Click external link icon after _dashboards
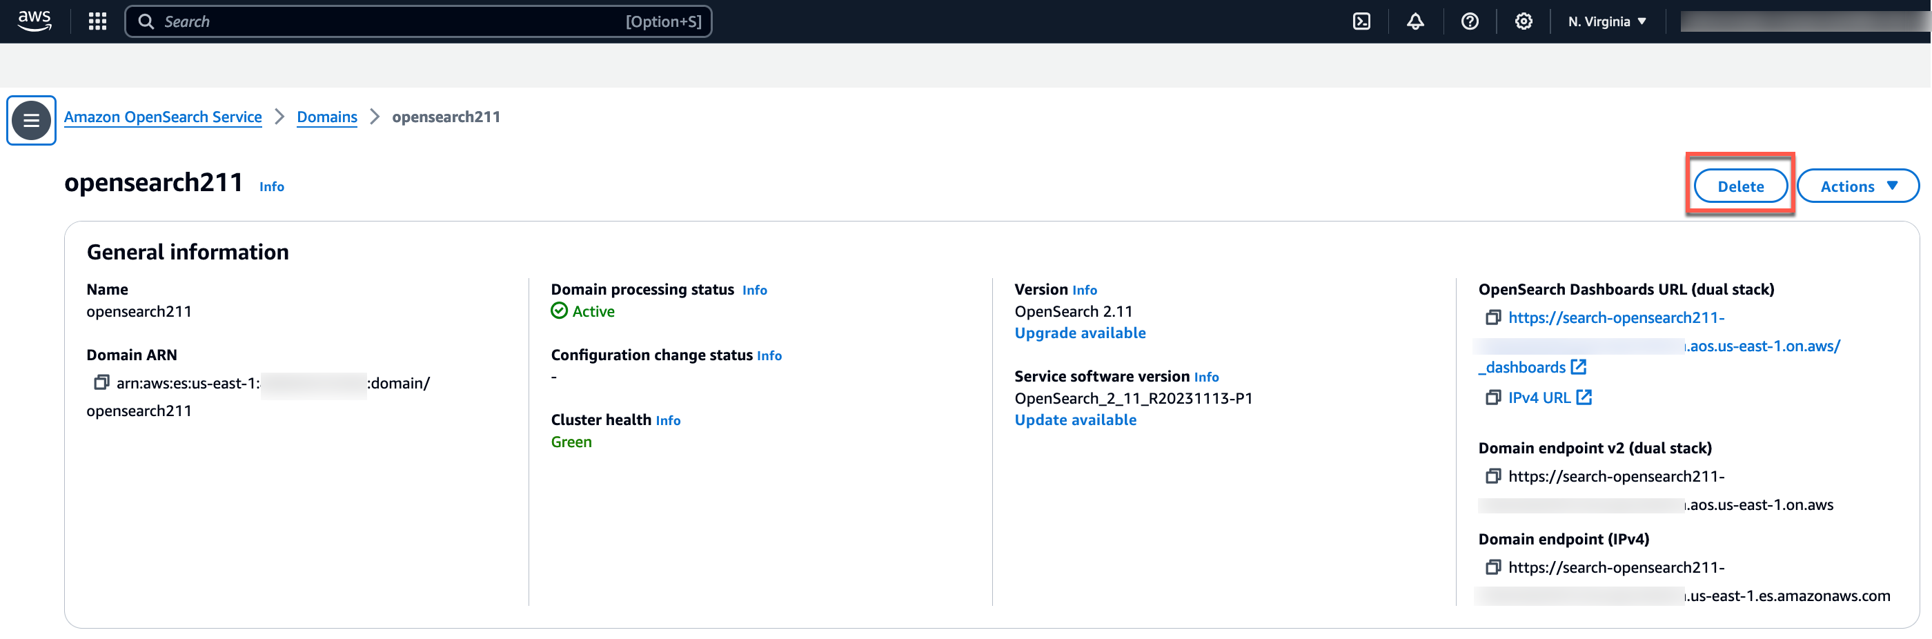Viewport: 1932px width, 639px height. (1579, 366)
